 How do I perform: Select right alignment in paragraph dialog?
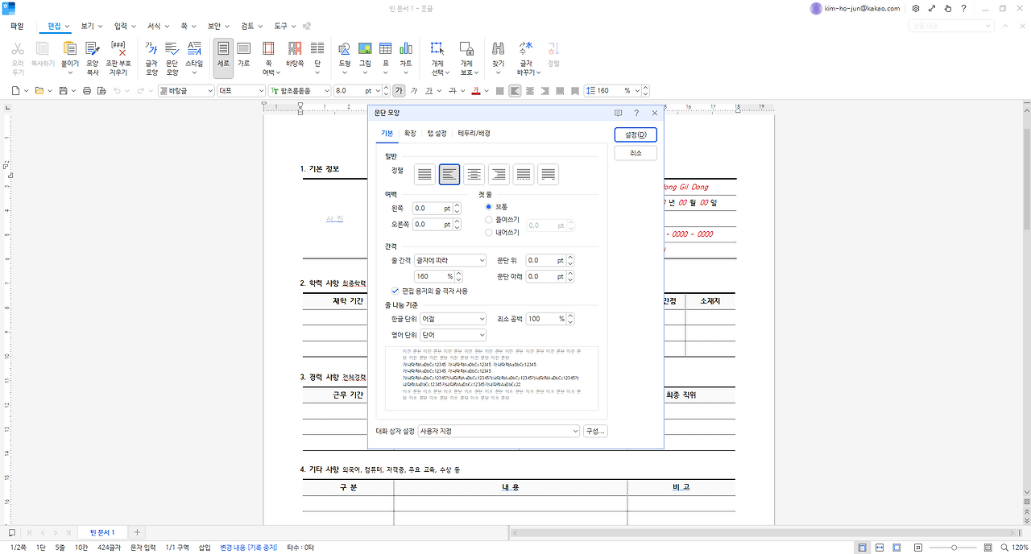click(499, 174)
